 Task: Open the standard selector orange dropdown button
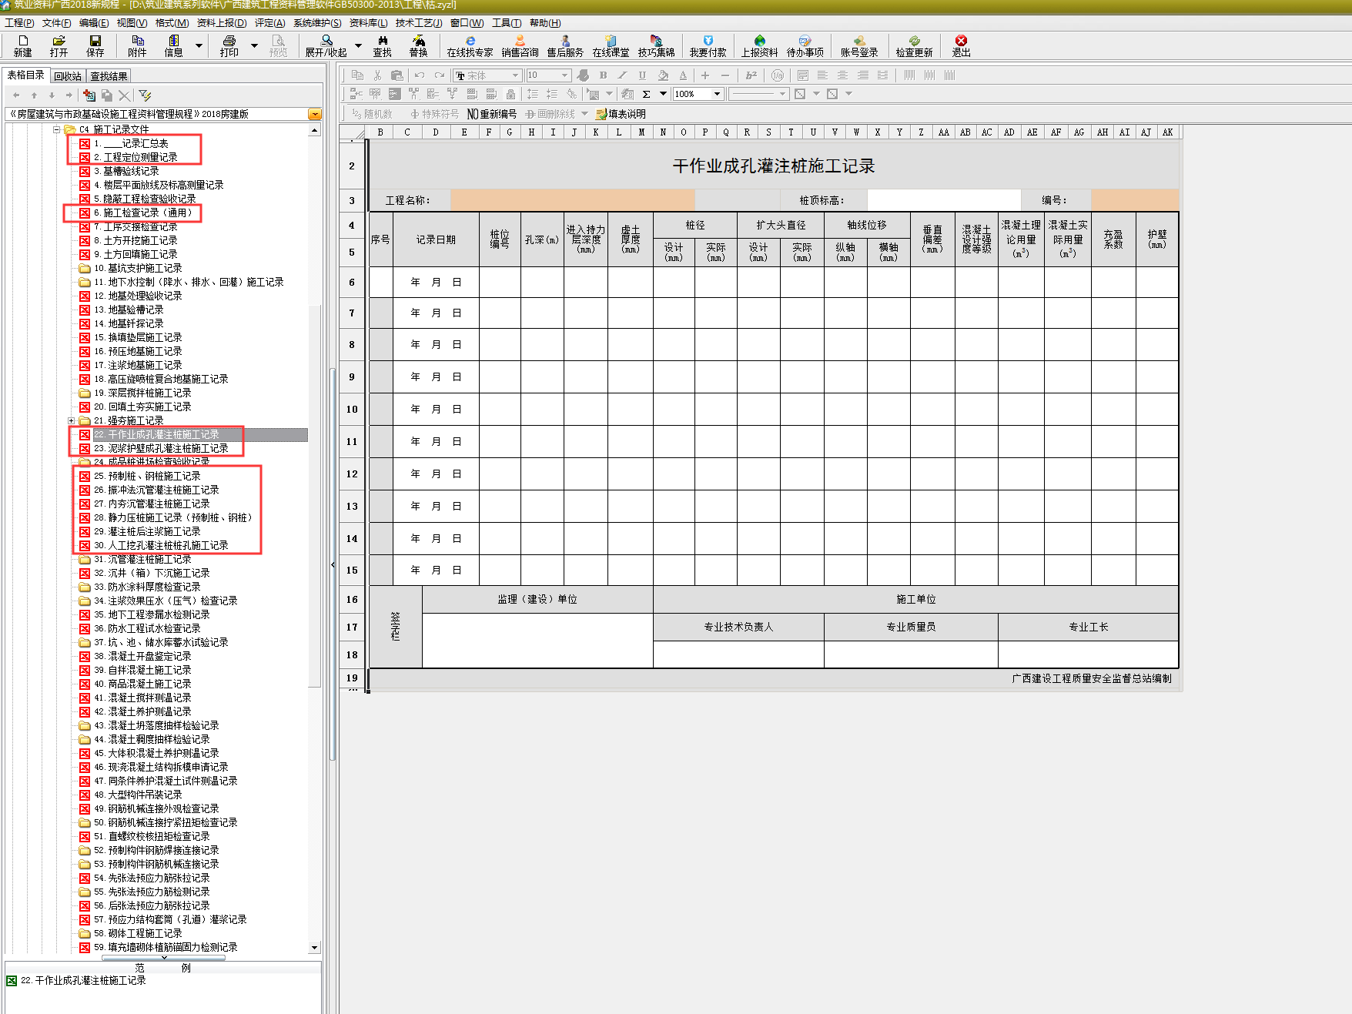[x=314, y=114]
